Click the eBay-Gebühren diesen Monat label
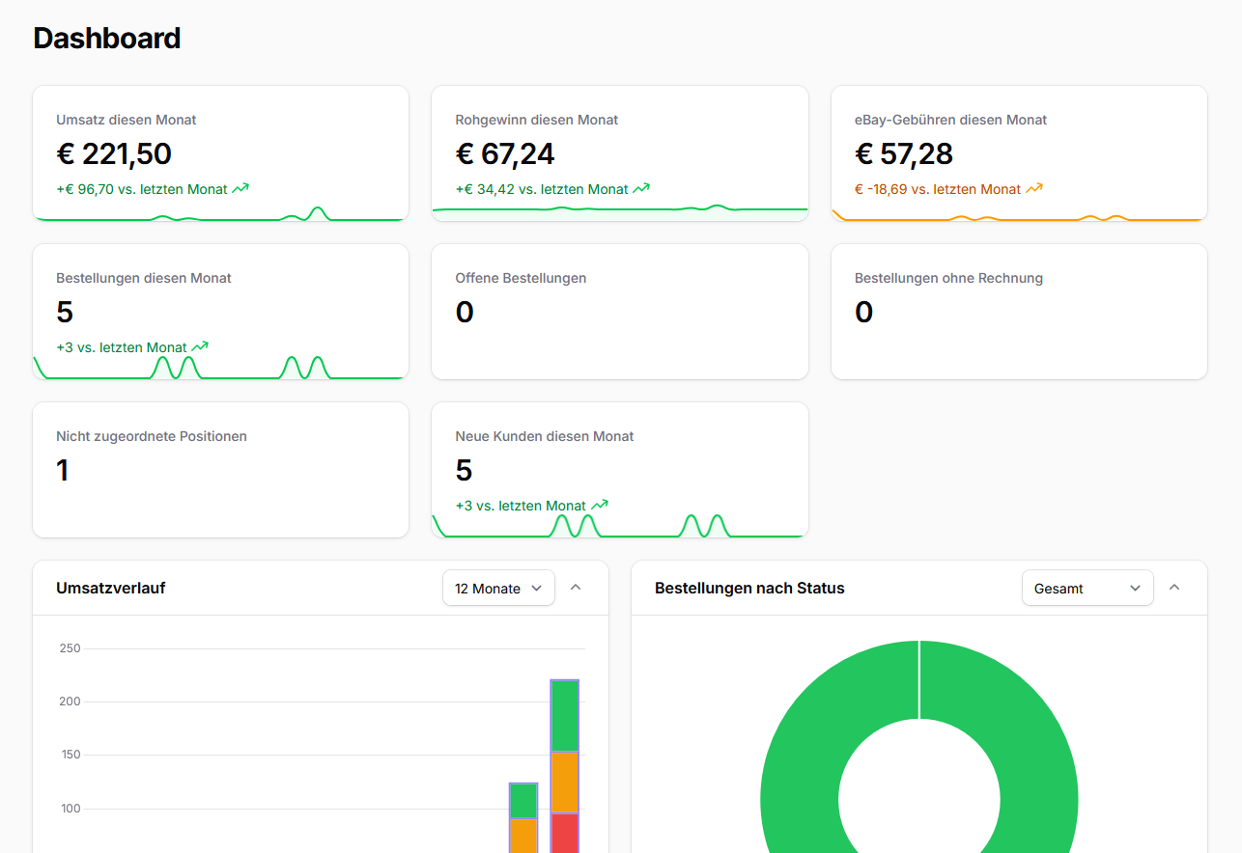The width and height of the screenshot is (1242, 853). coord(951,120)
